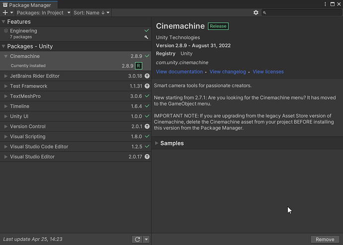Focus the package search field
Viewport: 343px width, 245px height.
click(302, 13)
